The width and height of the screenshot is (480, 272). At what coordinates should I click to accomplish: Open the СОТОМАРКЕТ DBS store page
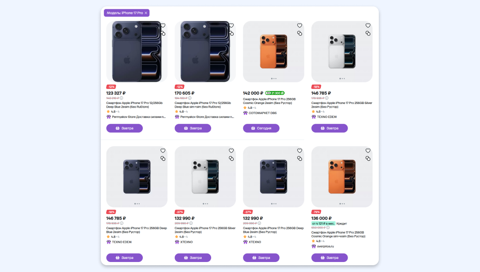[262, 113]
